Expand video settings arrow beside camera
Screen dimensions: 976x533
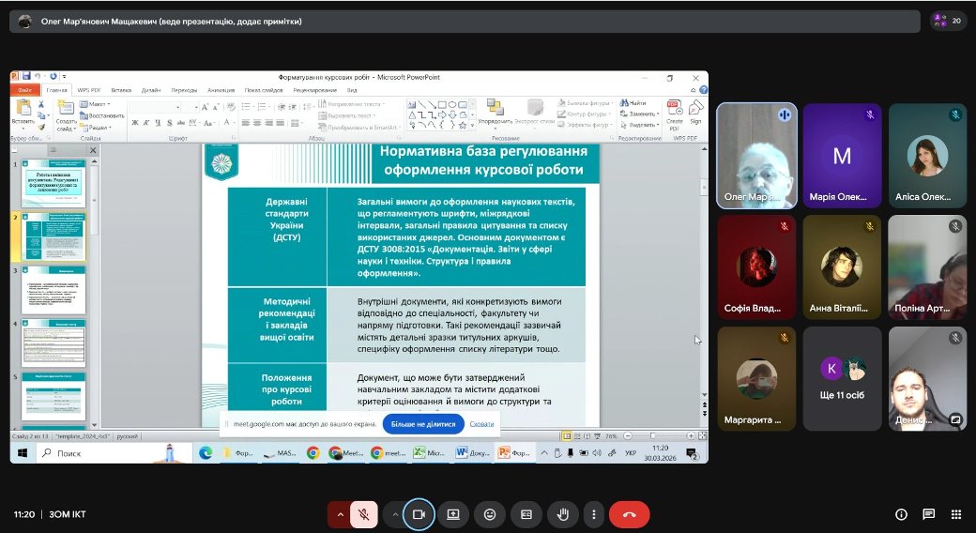tap(395, 514)
